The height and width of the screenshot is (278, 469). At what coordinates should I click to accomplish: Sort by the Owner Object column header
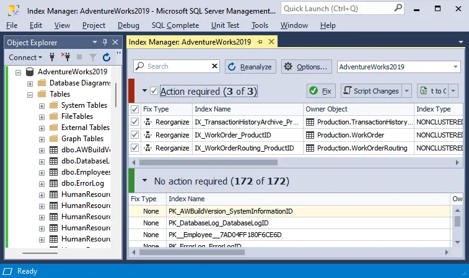click(359, 109)
